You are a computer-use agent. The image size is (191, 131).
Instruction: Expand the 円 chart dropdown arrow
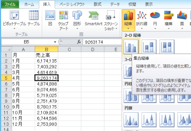pyautogui.click(x=155, y=29)
